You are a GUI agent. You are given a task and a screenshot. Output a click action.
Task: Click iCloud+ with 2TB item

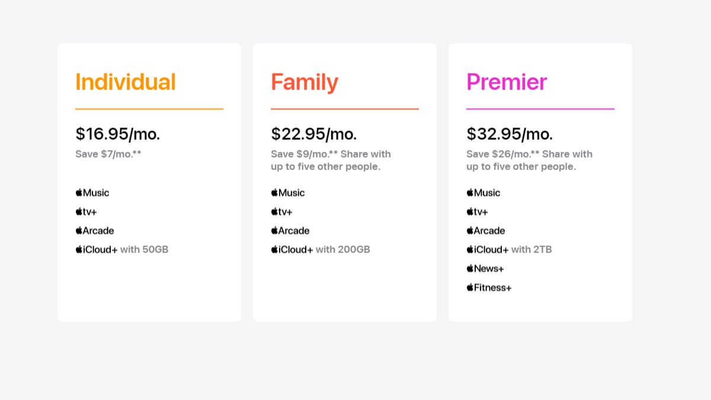click(510, 249)
